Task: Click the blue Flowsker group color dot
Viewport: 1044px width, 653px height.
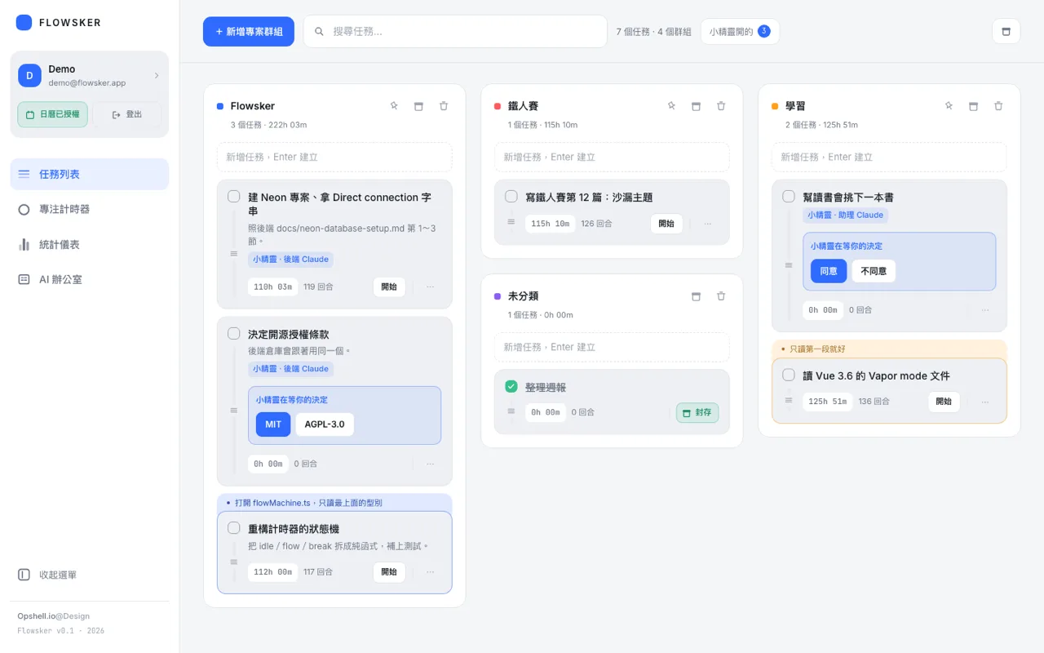Action: coord(220,106)
